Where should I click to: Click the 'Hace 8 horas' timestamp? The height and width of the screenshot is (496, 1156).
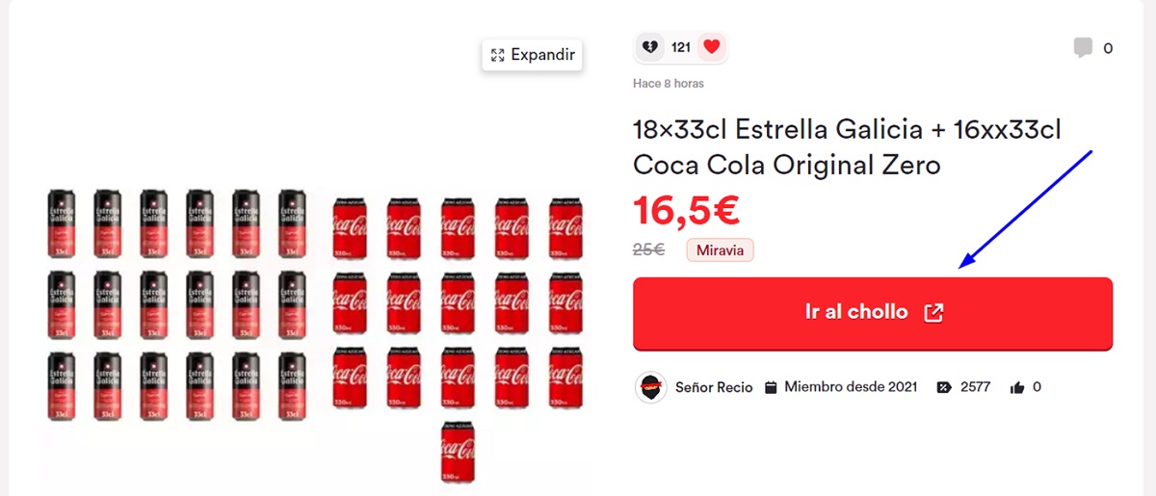point(669,84)
